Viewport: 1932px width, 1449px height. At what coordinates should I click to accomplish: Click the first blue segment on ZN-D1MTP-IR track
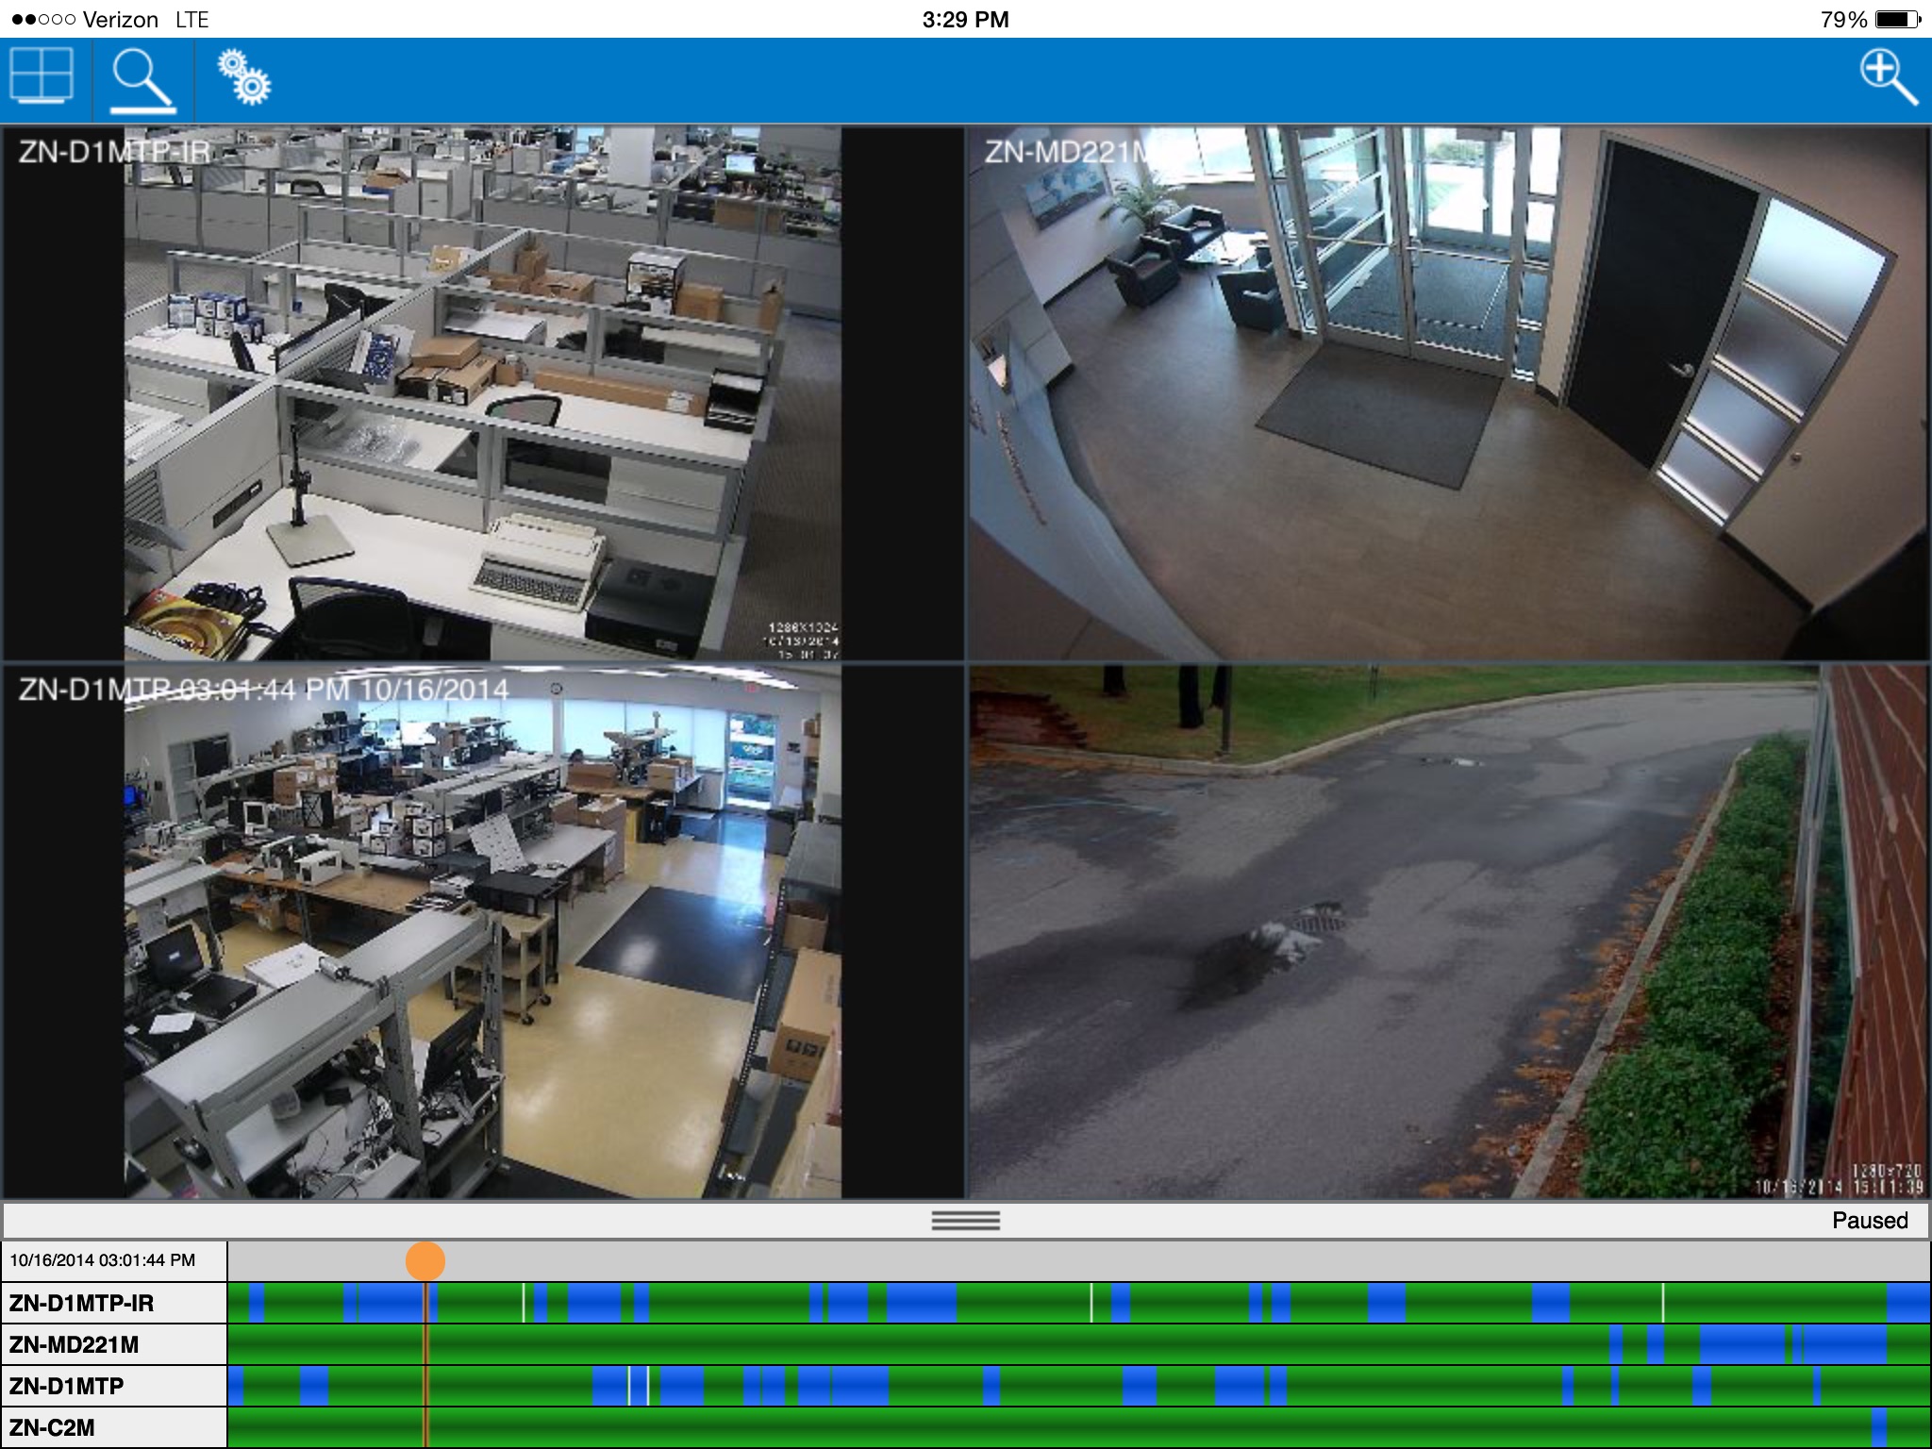click(x=257, y=1304)
